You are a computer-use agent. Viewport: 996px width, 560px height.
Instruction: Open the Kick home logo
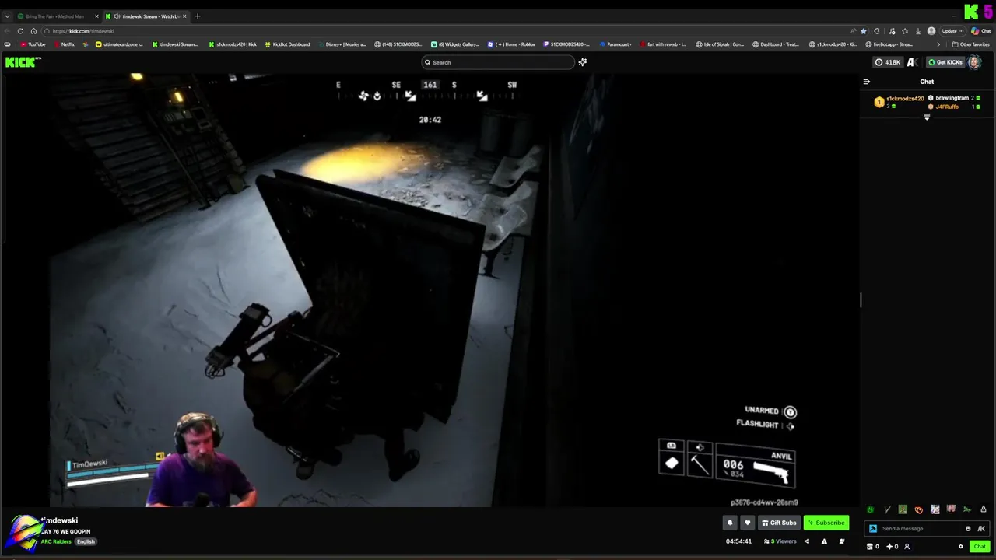pos(23,62)
